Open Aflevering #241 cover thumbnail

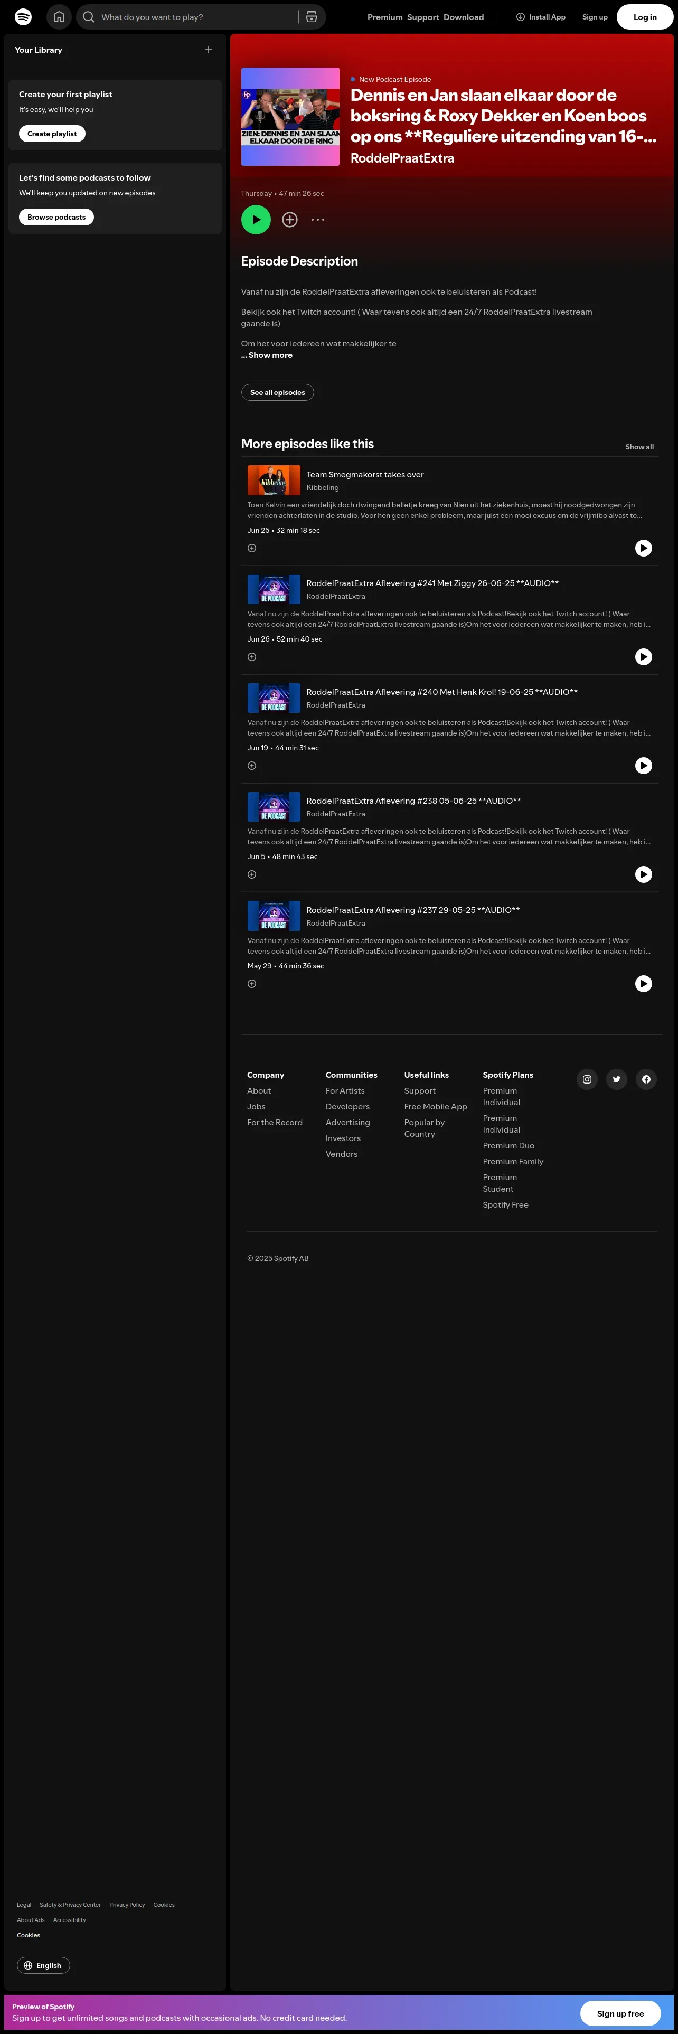274,589
